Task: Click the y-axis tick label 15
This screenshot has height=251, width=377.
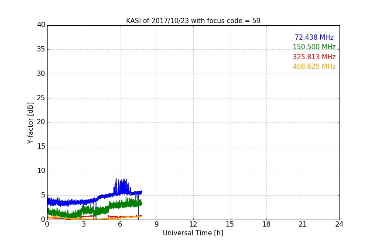Action: click(41, 146)
